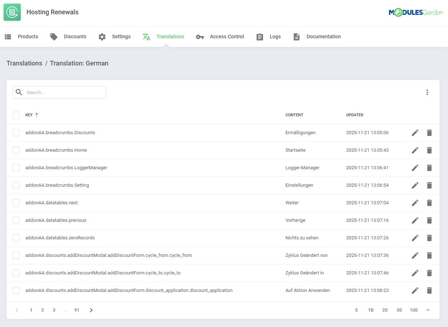Screen dimensions: 448x327
Task: Click the ModulesGarden logo
Action: (x=415, y=13)
